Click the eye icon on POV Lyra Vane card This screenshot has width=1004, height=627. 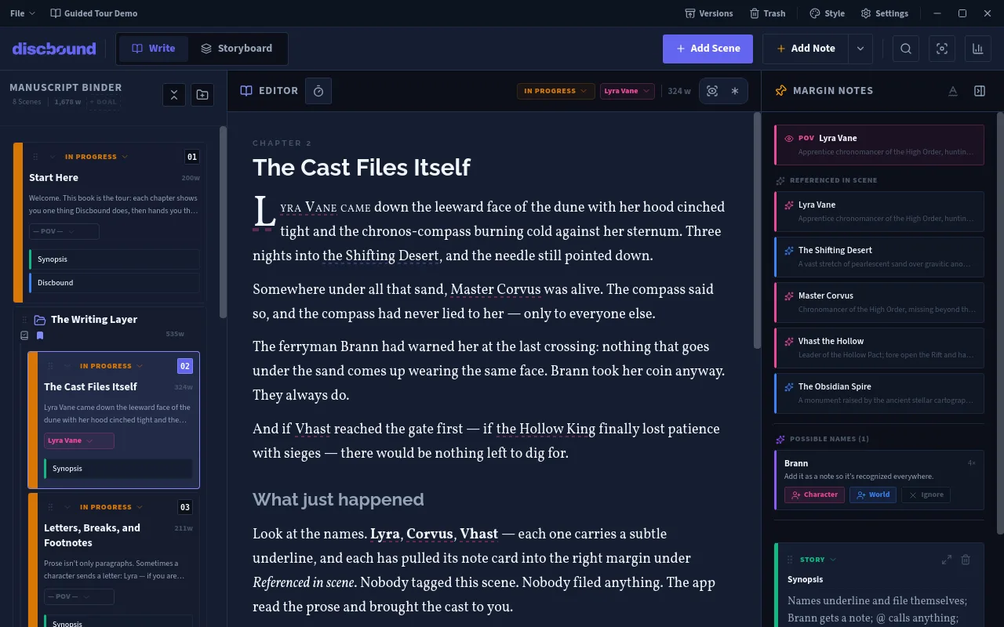click(x=789, y=139)
